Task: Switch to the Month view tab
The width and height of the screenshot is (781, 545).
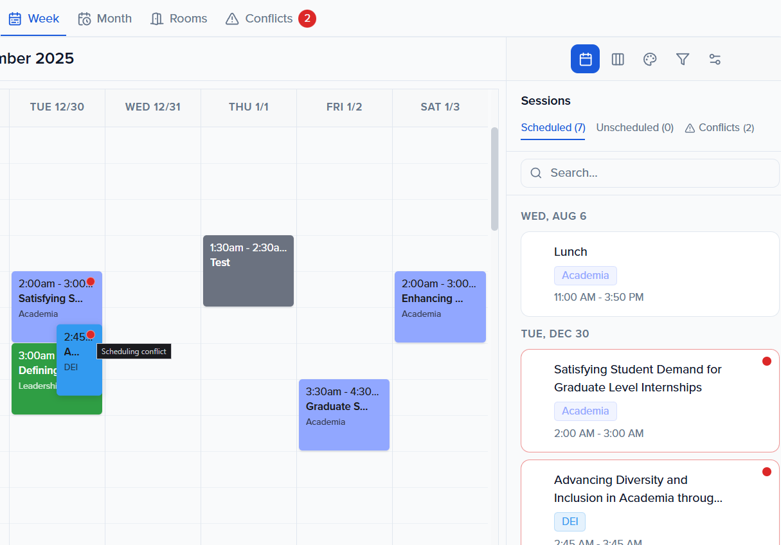Action: click(x=105, y=19)
